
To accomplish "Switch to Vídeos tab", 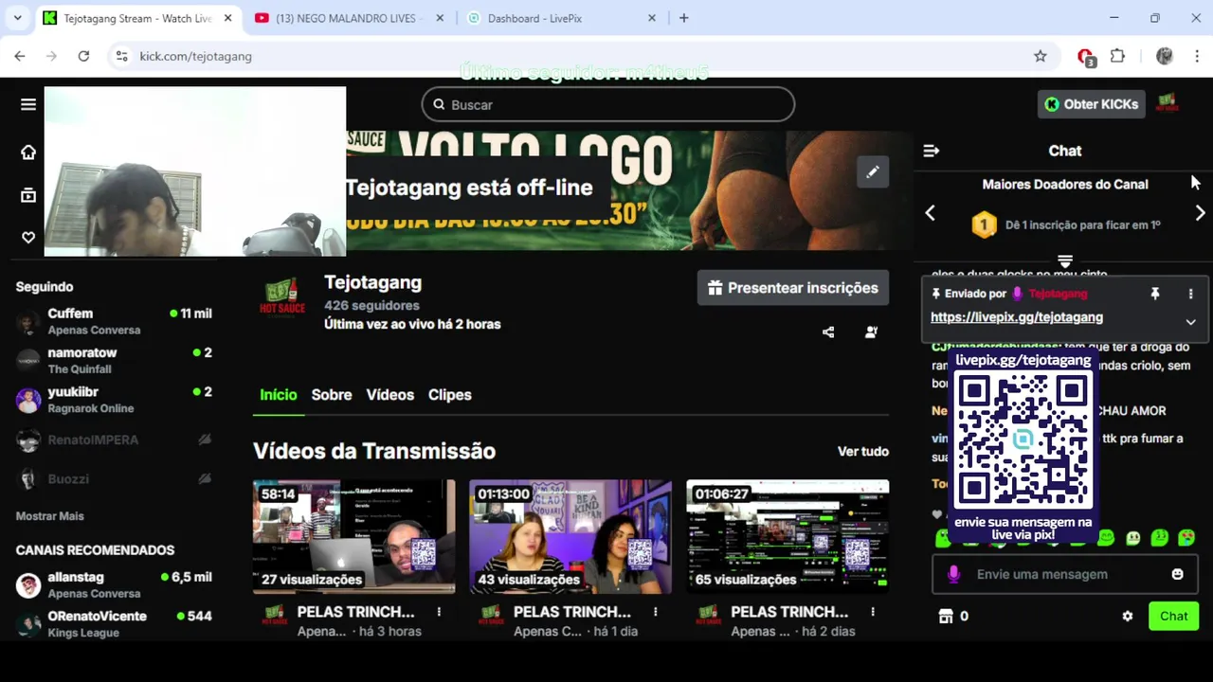I will 390,395.
